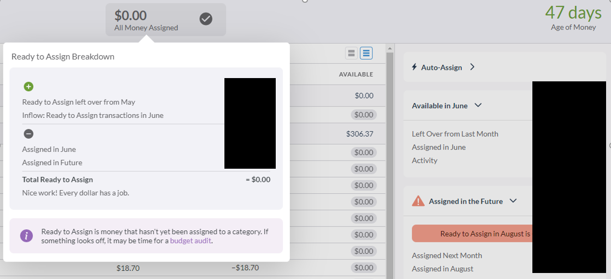Collapse the Available in June section
The width and height of the screenshot is (611, 279).
tap(478, 105)
